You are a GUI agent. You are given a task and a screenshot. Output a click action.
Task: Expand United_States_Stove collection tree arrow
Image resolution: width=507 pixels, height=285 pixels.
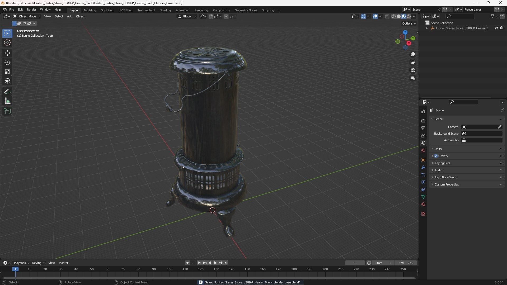click(427, 28)
